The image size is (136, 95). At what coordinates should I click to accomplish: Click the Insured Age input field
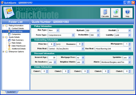click(52, 58)
